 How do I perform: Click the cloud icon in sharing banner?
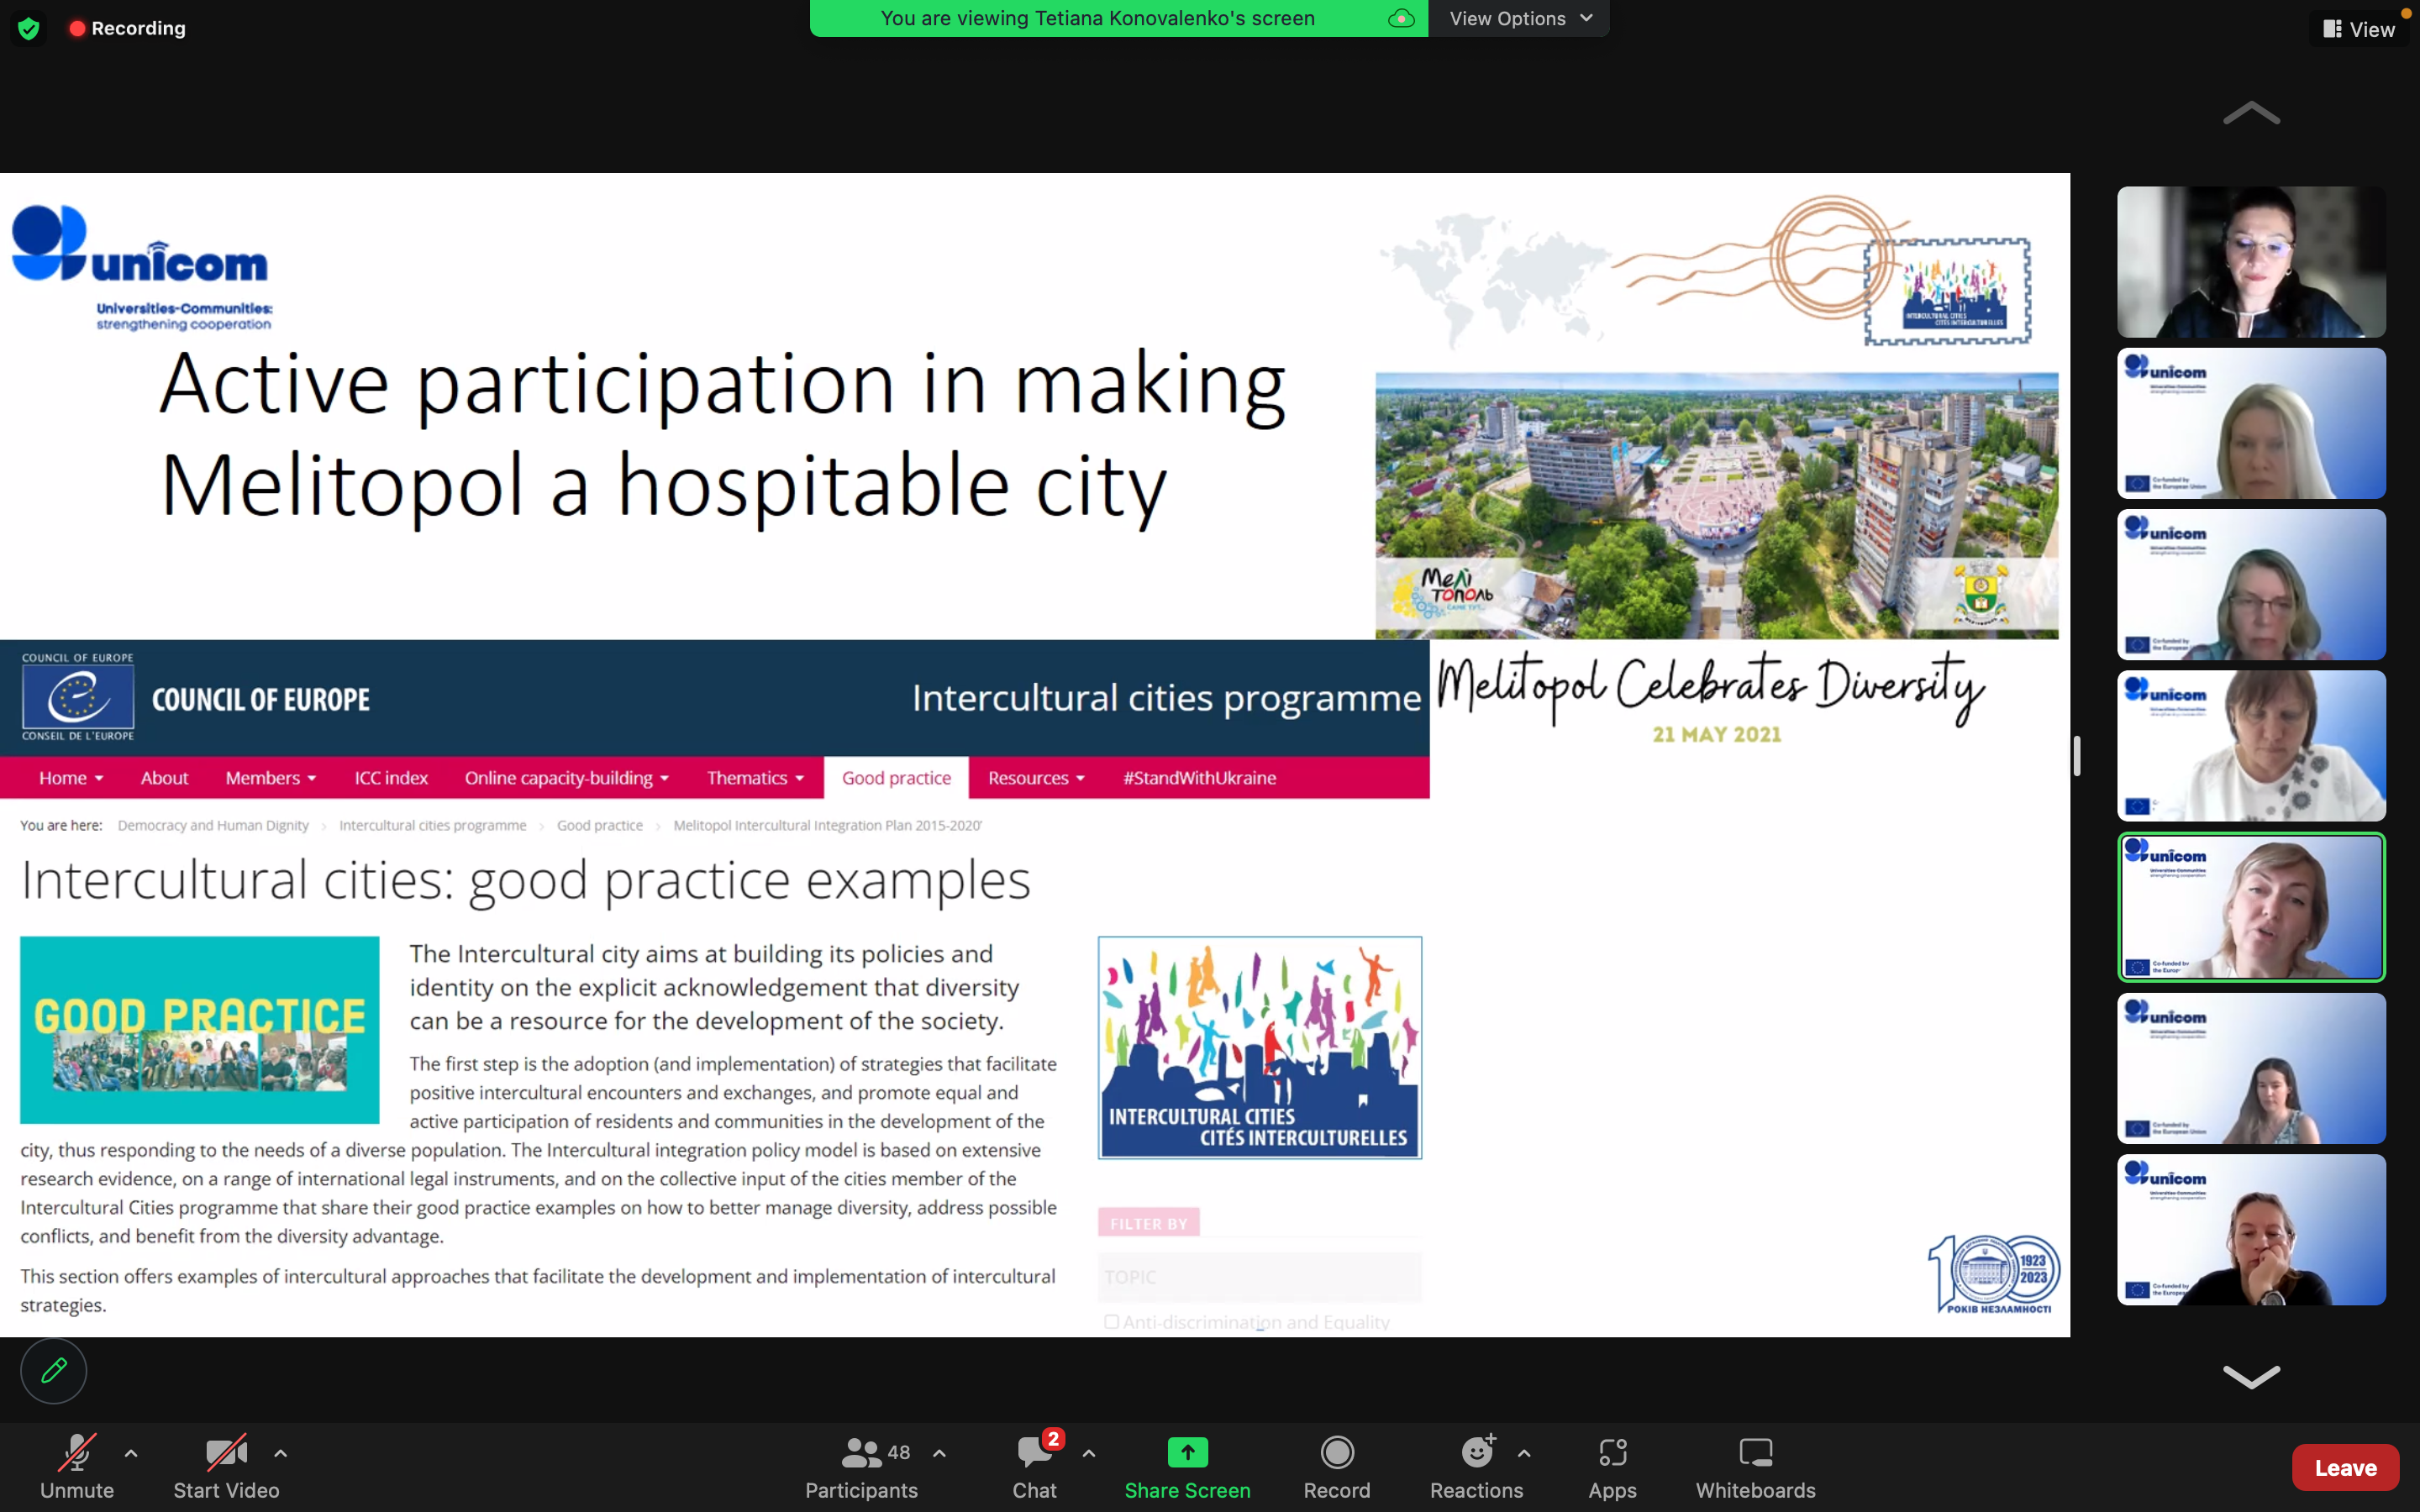pos(1401,18)
